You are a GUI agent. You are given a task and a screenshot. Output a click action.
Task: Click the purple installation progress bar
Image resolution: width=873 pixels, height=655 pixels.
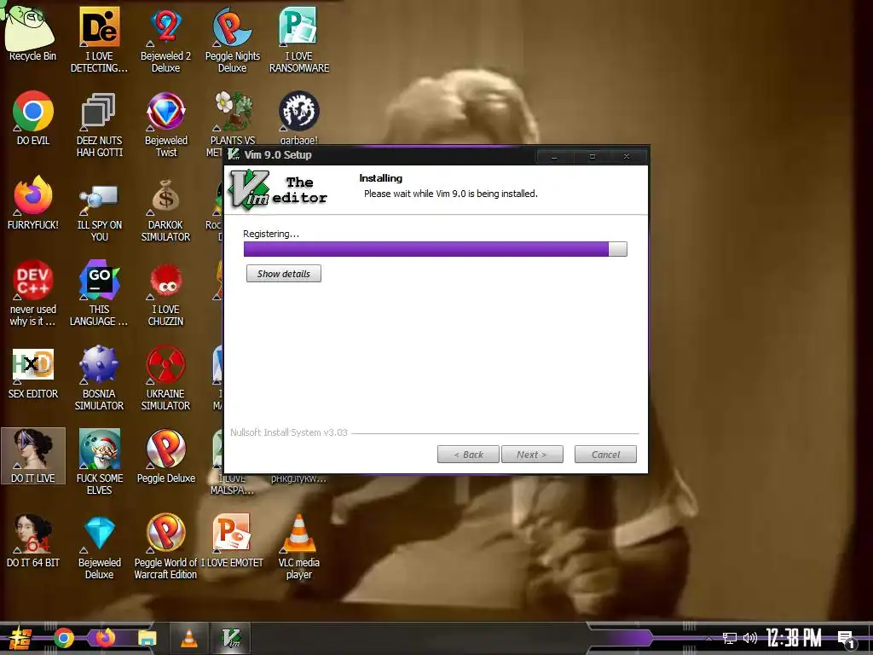pyautogui.click(x=436, y=249)
